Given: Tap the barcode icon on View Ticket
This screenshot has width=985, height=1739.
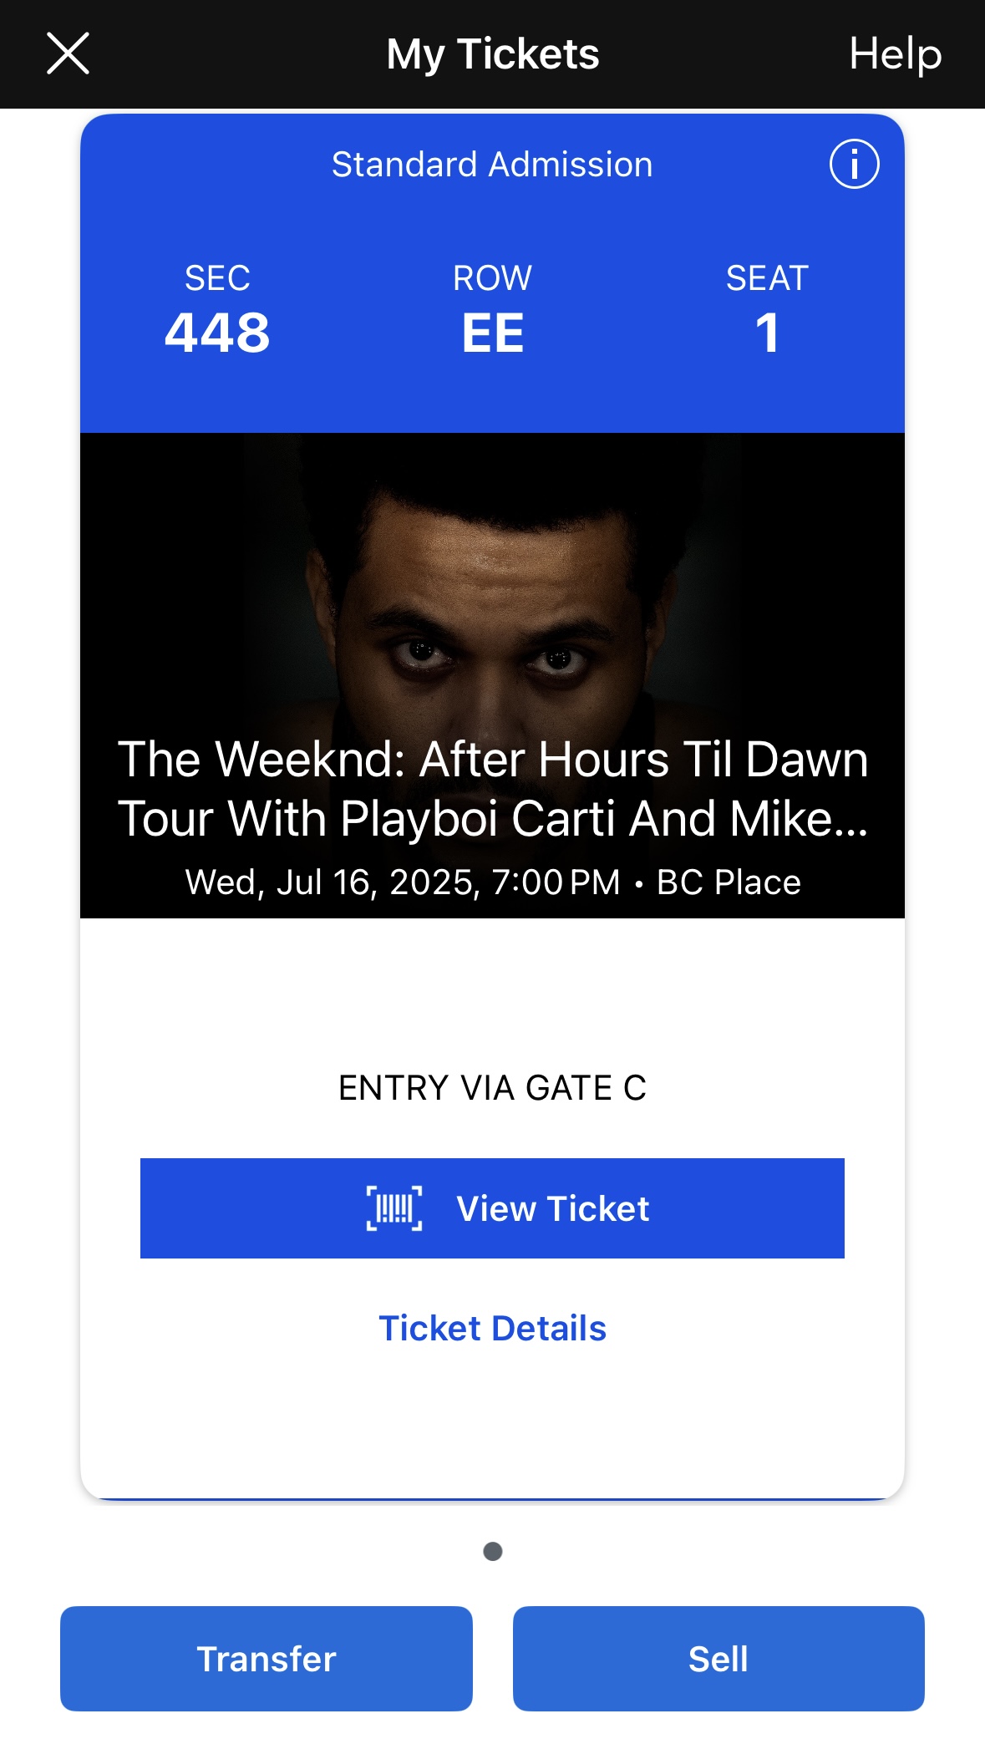Looking at the screenshot, I should [x=394, y=1208].
